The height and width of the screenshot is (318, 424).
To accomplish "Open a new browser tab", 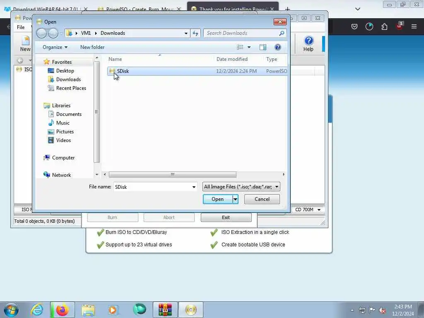I will click(x=287, y=9).
